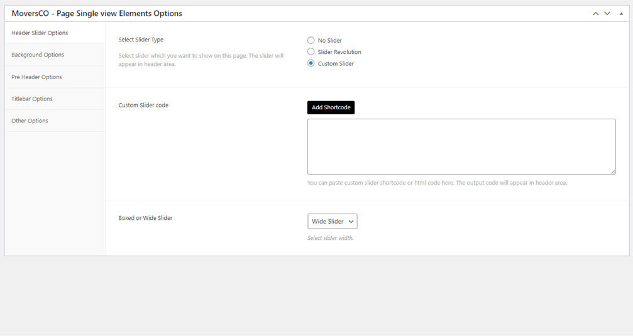Click the Custom Slider code label

(x=143, y=105)
